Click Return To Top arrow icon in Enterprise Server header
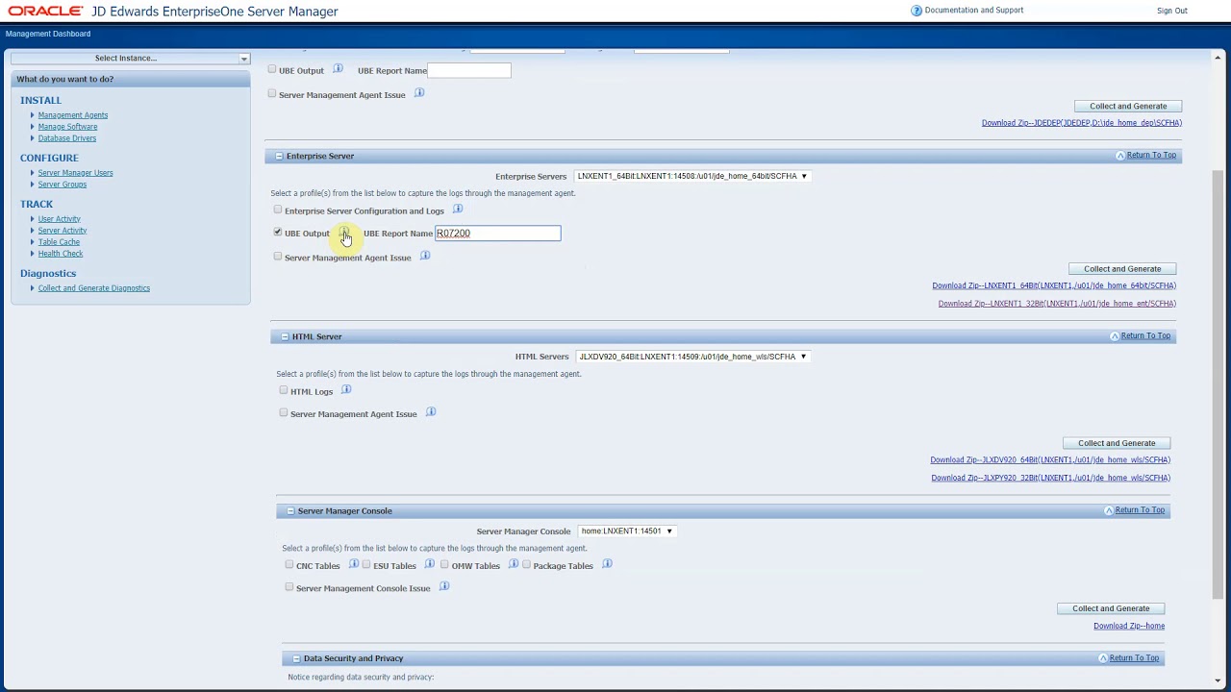The width and height of the screenshot is (1231, 692). (x=1120, y=156)
